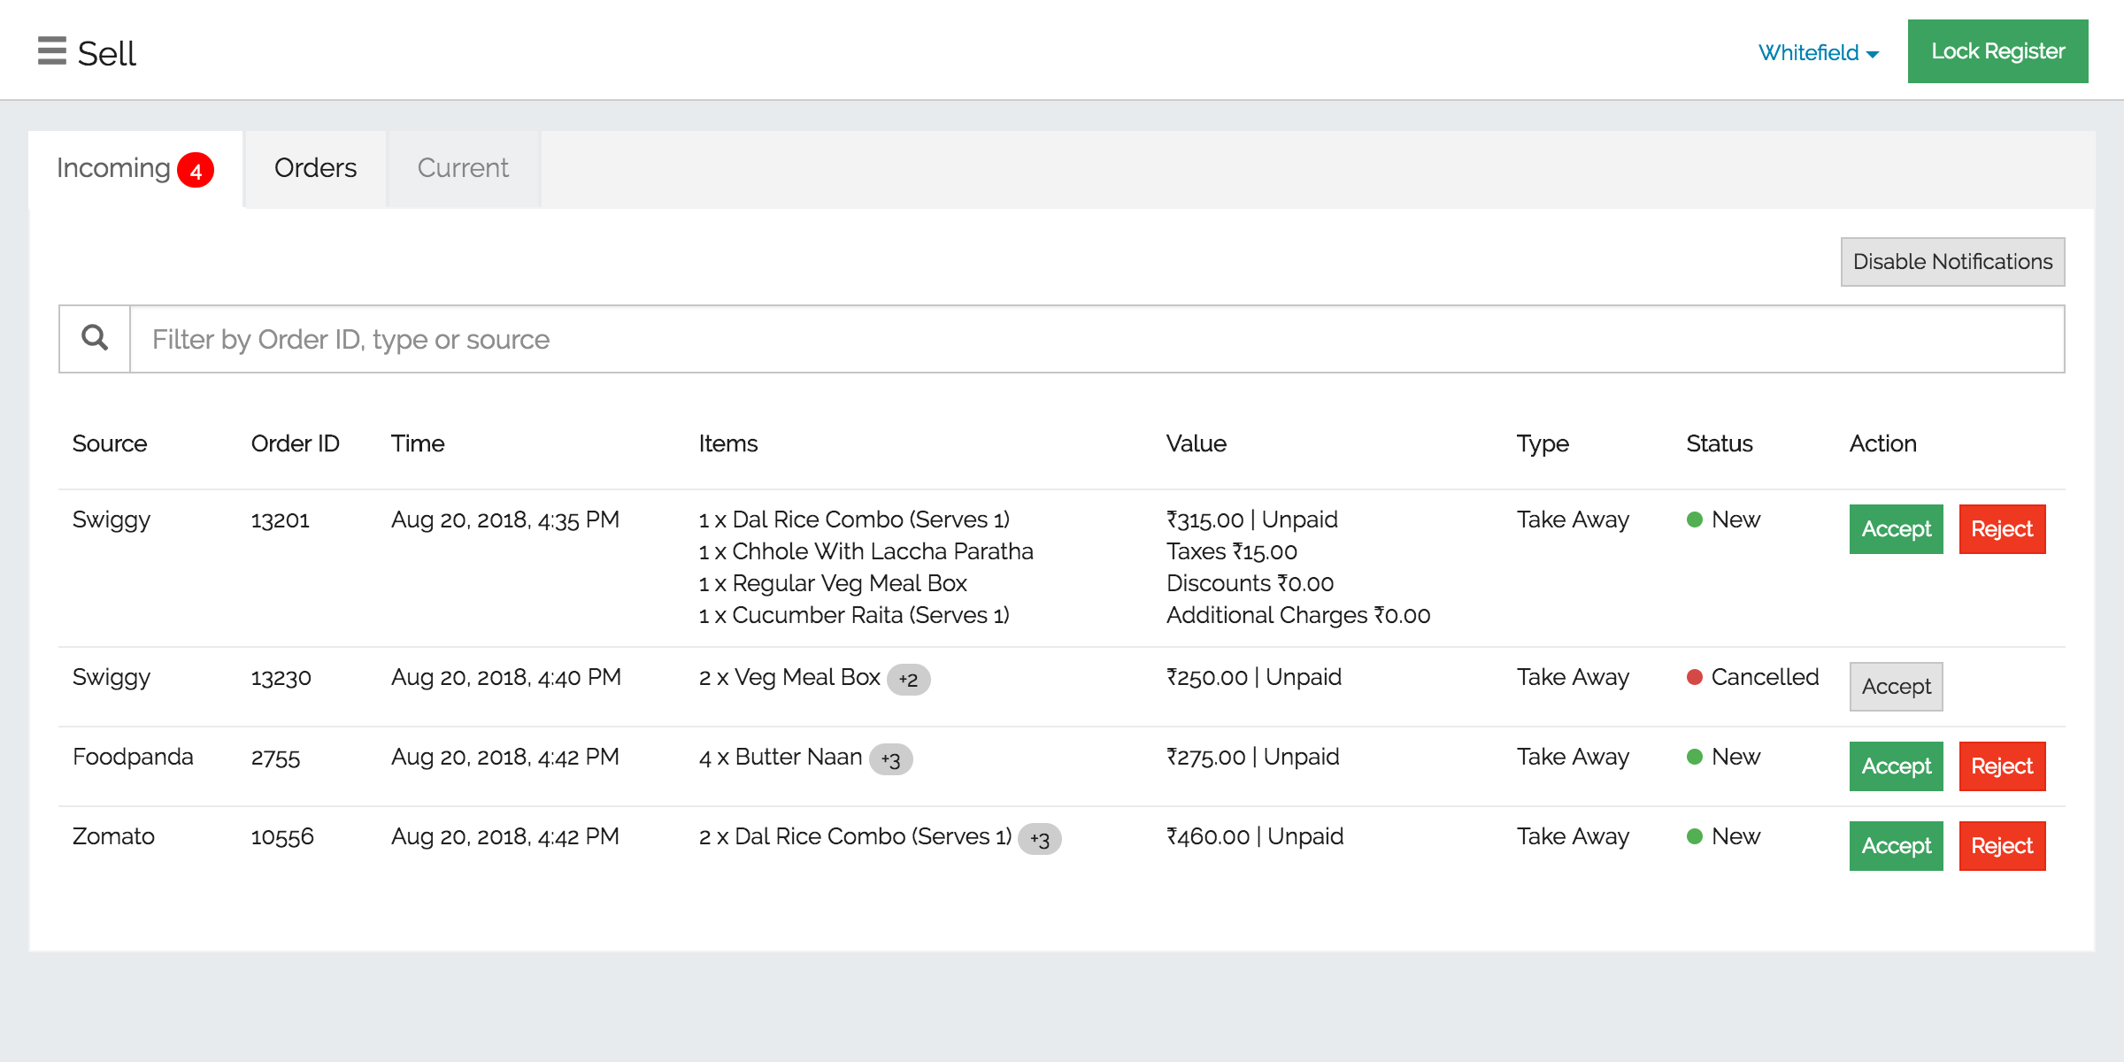Accept Foodpanda order 2755
Viewport: 2124px width, 1062px height.
coord(1896,766)
